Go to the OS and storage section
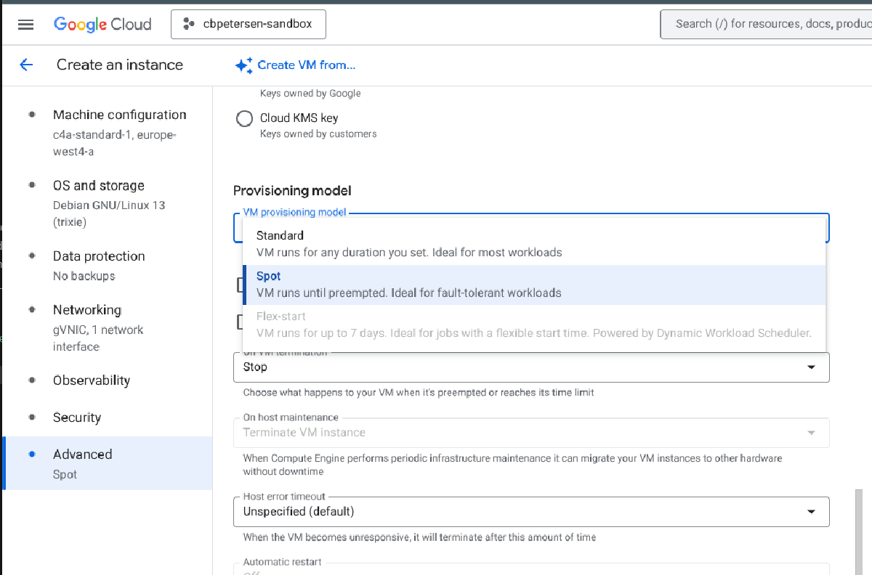 coord(98,185)
